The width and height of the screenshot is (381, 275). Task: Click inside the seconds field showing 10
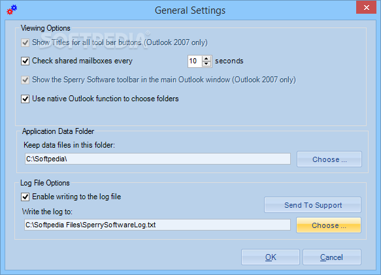[x=195, y=61]
